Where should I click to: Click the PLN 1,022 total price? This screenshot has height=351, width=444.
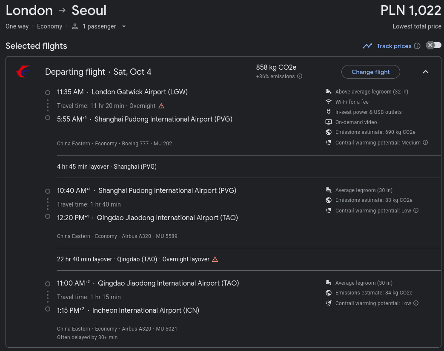click(411, 11)
